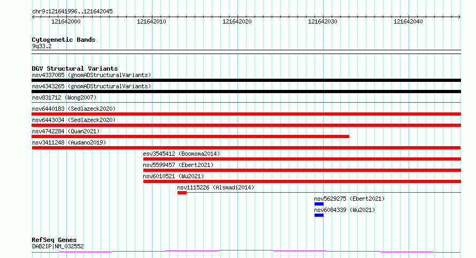Screen dimensions: 476x258
Task: Click the thin red line of nsv831712
Action: [246, 103]
